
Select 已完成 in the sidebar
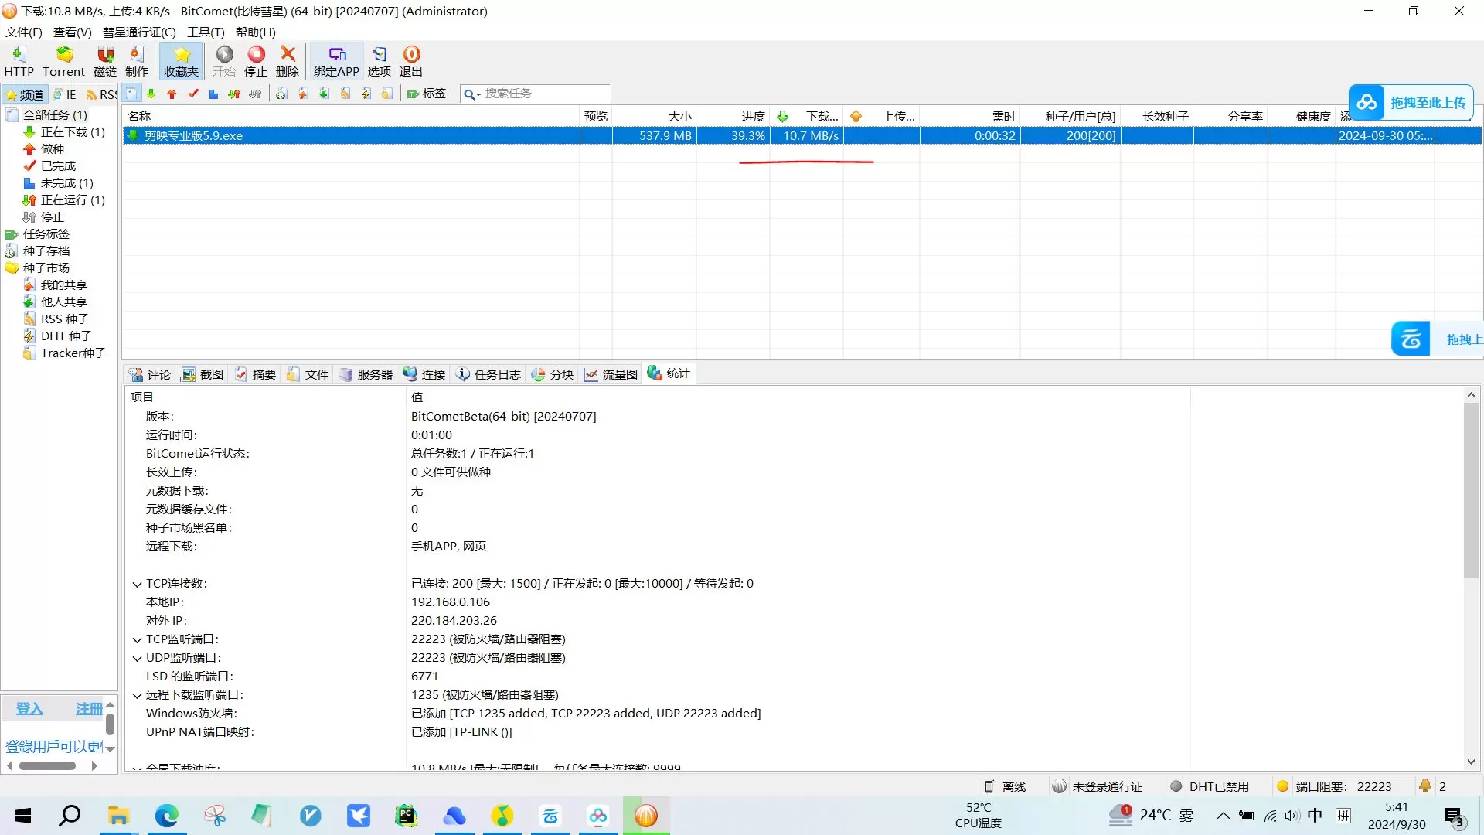pos(59,166)
